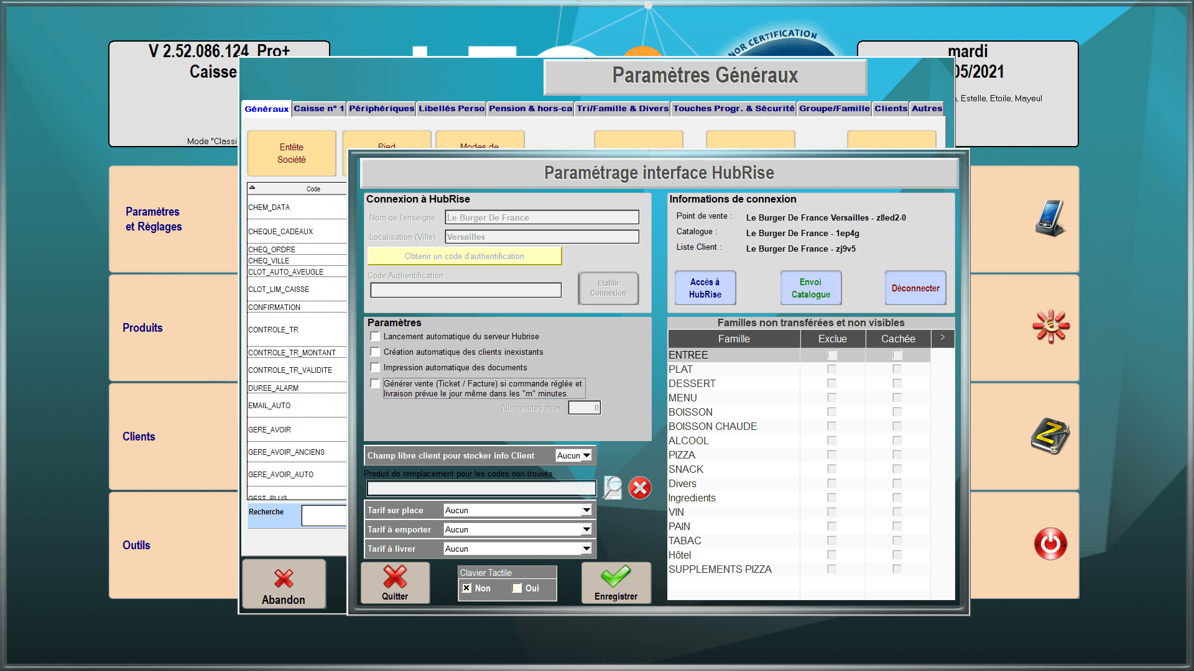The width and height of the screenshot is (1194, 671).
Task: Open Clients main menu button
Action: pos(174,436)
